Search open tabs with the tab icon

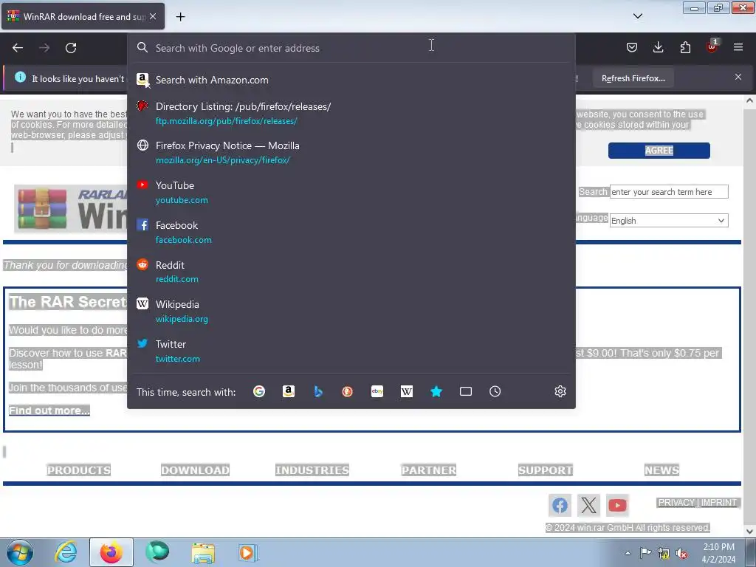pos(466,391)
